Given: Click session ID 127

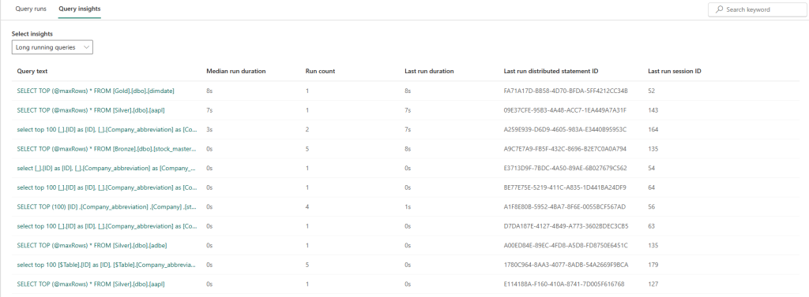Looking at the screenshot, I should (653, 284).
